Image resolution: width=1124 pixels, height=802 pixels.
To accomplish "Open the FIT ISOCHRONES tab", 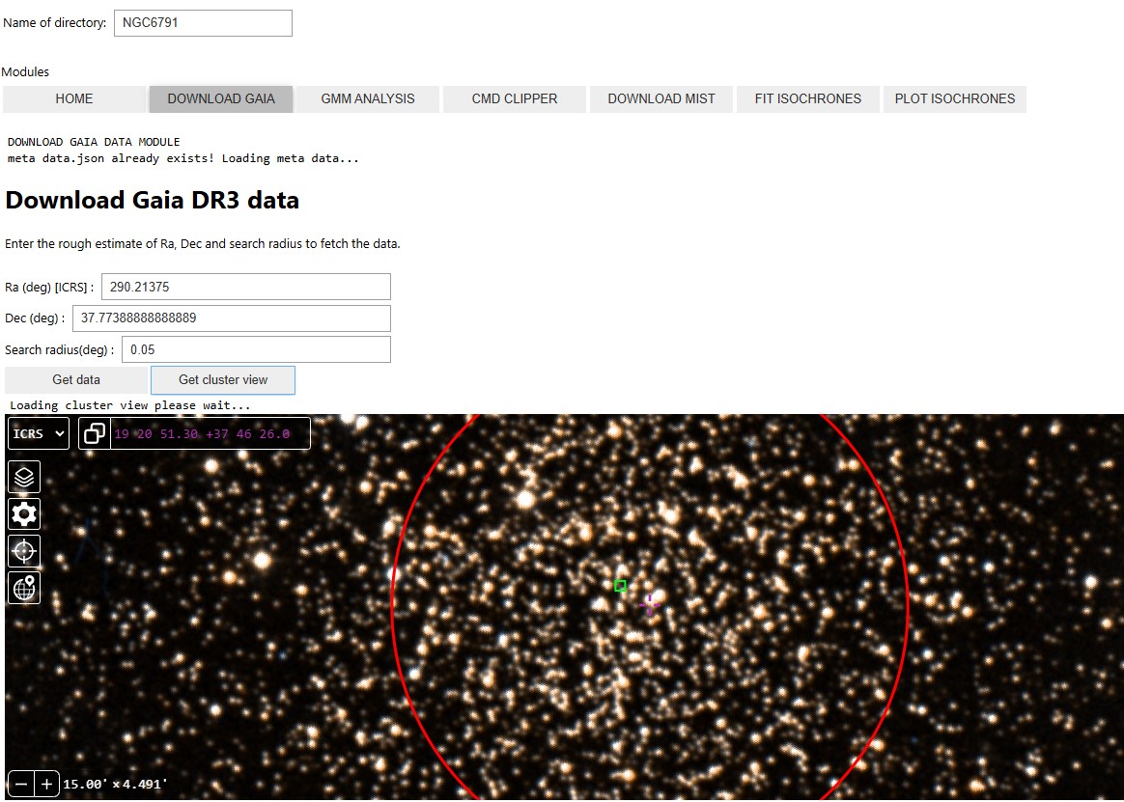I will click(x=808, y=98).
